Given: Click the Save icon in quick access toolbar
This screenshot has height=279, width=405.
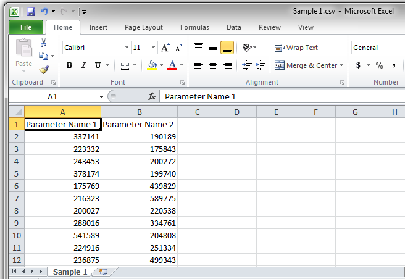Looking at the screenshot, I should [30, 11].
